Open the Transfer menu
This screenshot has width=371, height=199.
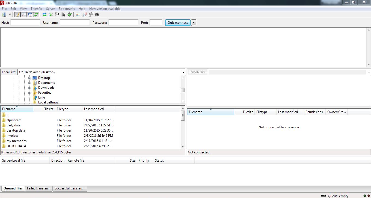pyautogui.click(x=37, y=9)
